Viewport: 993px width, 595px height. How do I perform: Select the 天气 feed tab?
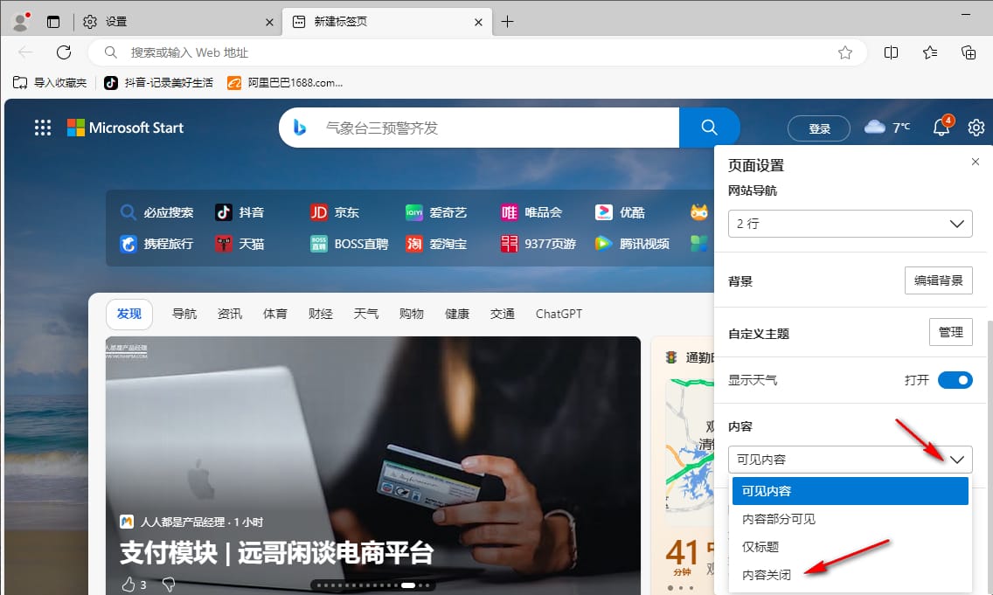(366, 314)
